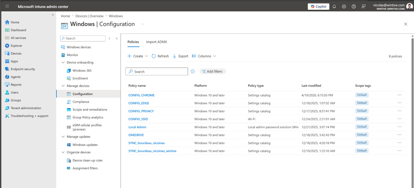Close the Windows Configuration blade

(406, 24)
